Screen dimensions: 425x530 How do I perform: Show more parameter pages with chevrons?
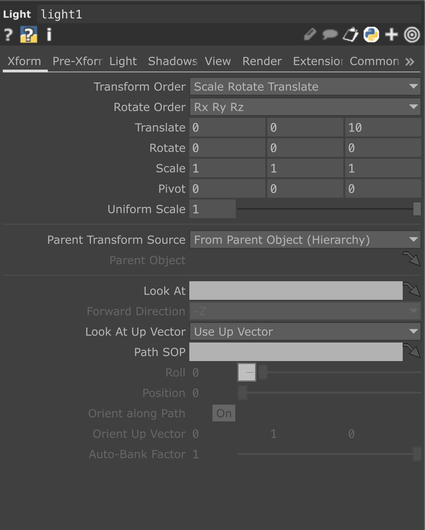[x=410, y=62]
